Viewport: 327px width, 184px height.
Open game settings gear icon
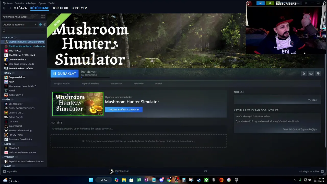[x=304, y=74]
